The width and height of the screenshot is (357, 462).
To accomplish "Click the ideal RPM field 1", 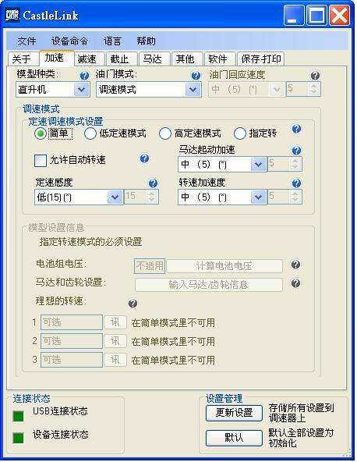I will (x=72, y=322).
